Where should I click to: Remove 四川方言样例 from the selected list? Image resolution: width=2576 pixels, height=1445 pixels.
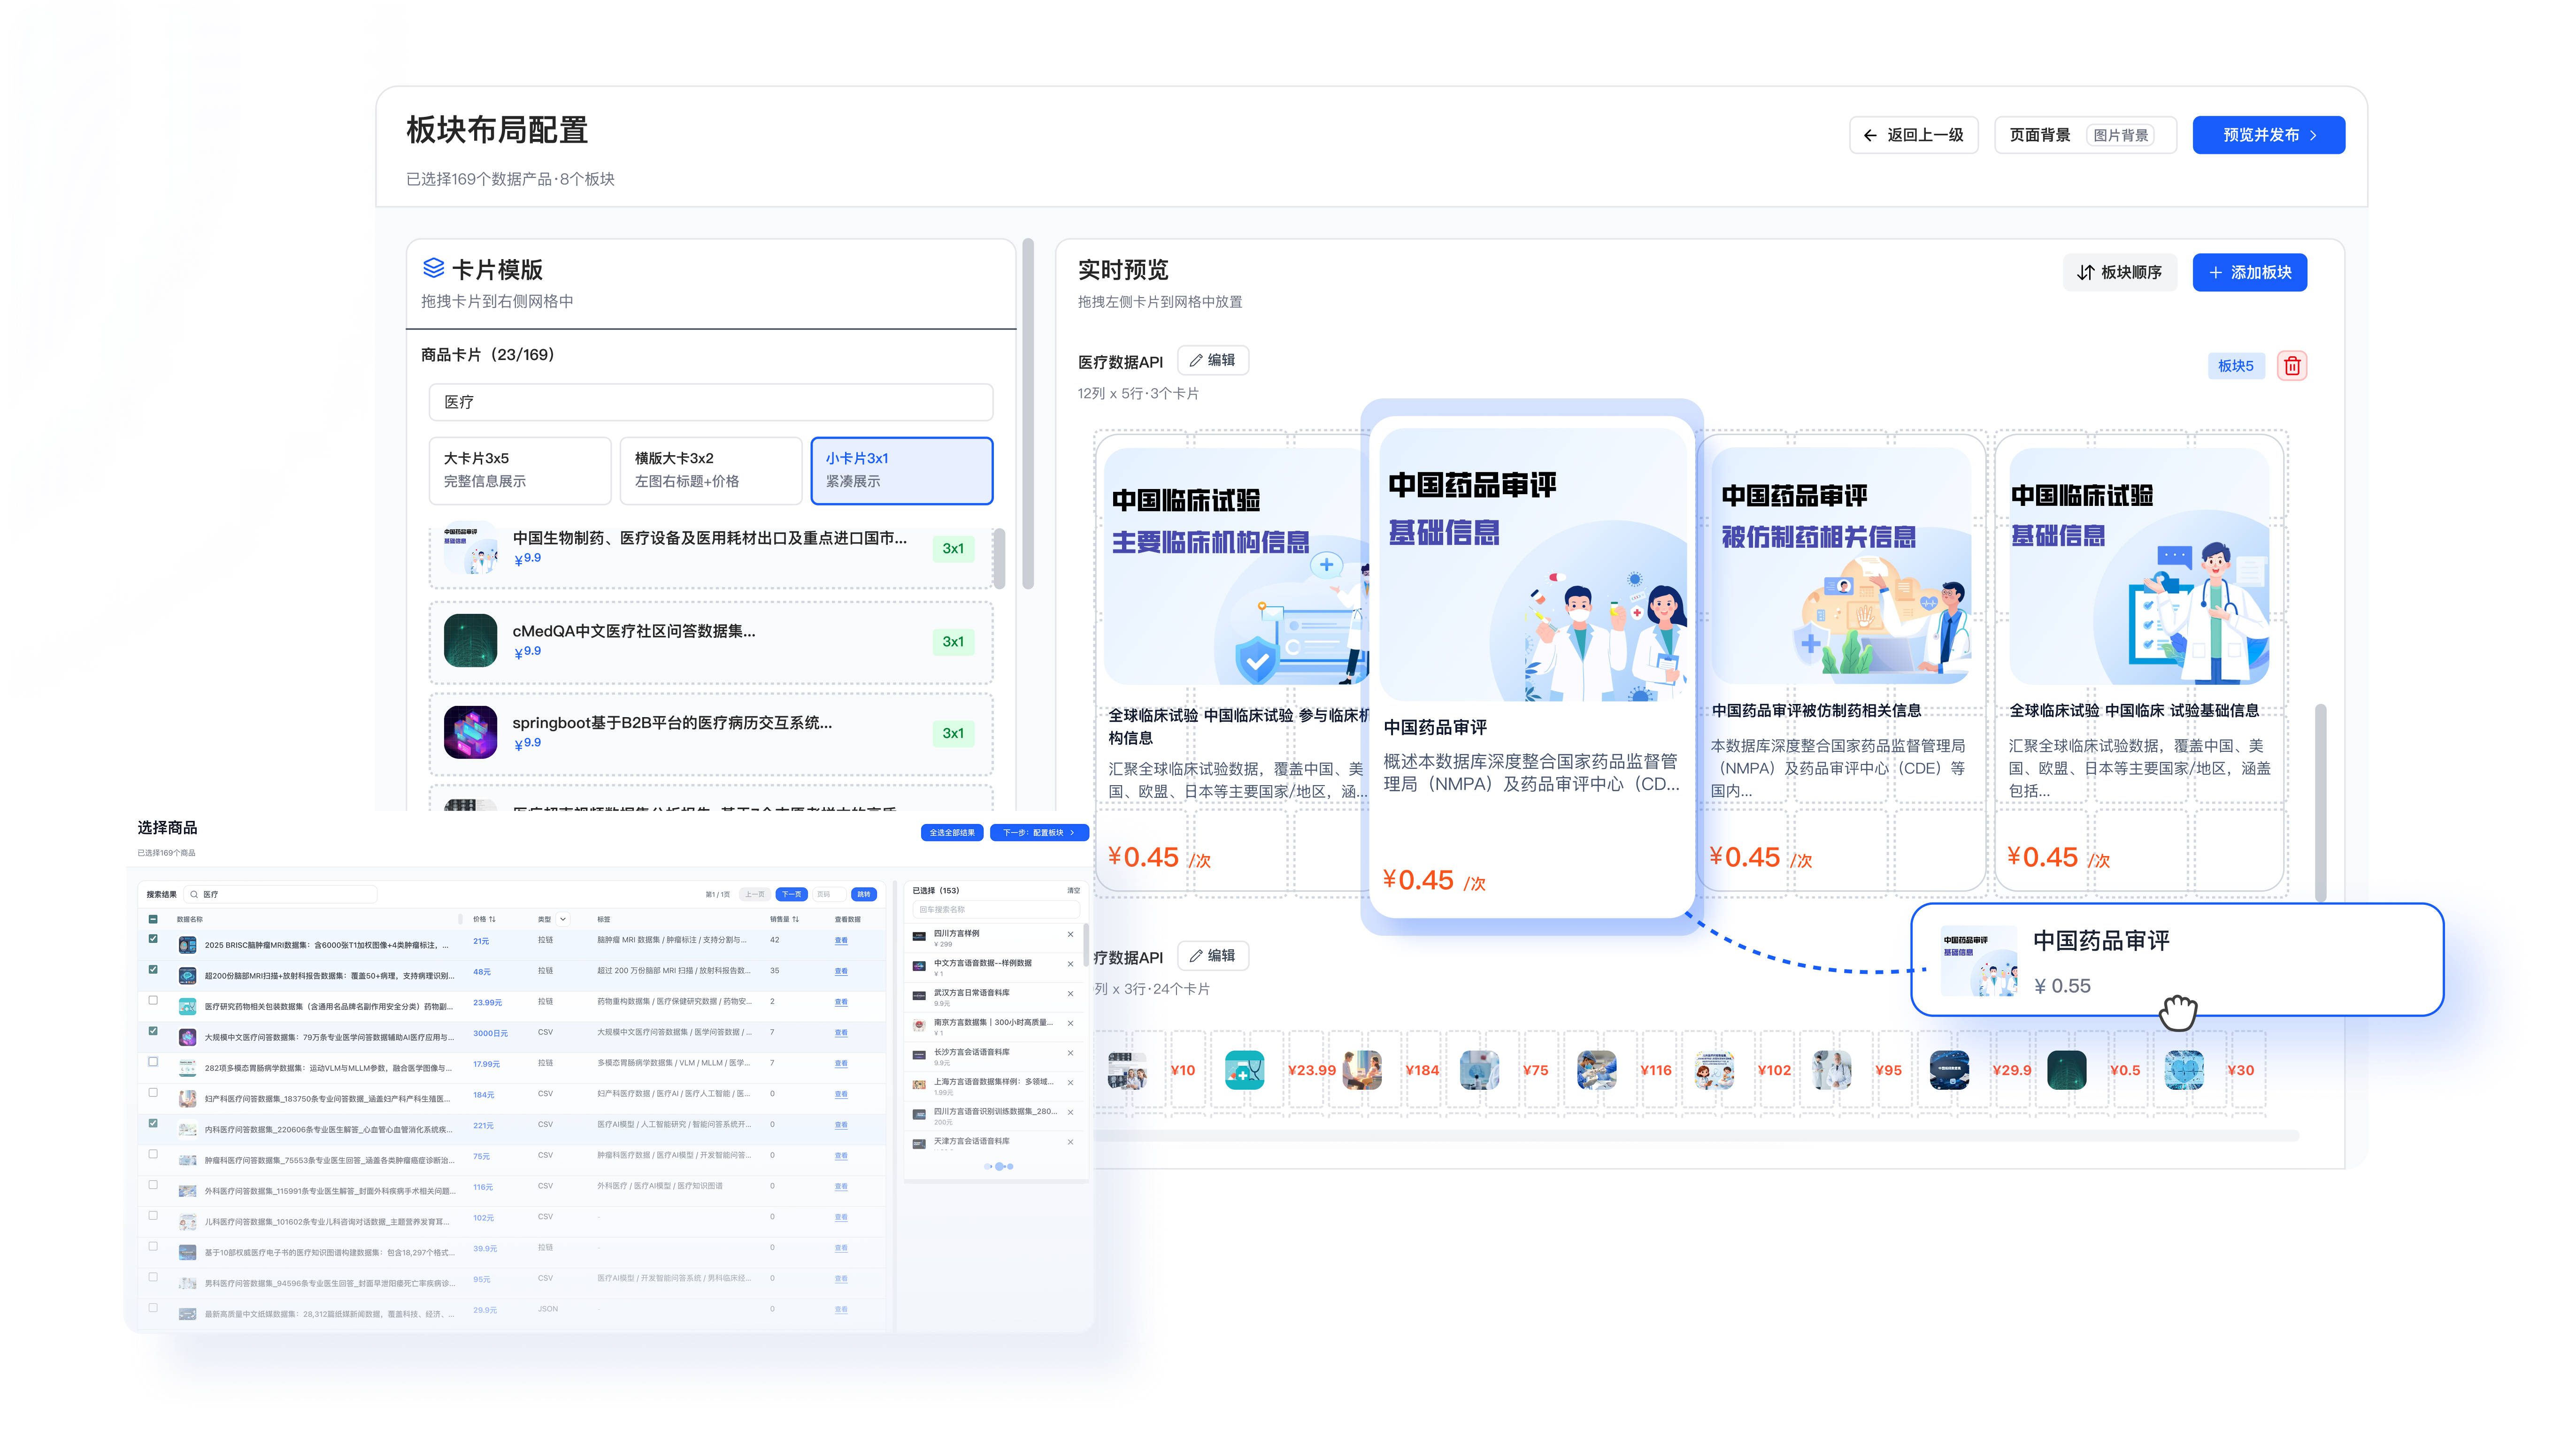coord(1070,934)
